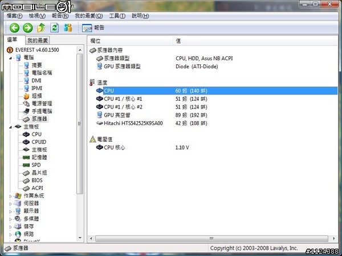This screenshot has width=342, height=256.
Task: Expand the 伺服器 tree node
Action: (10, 204)
